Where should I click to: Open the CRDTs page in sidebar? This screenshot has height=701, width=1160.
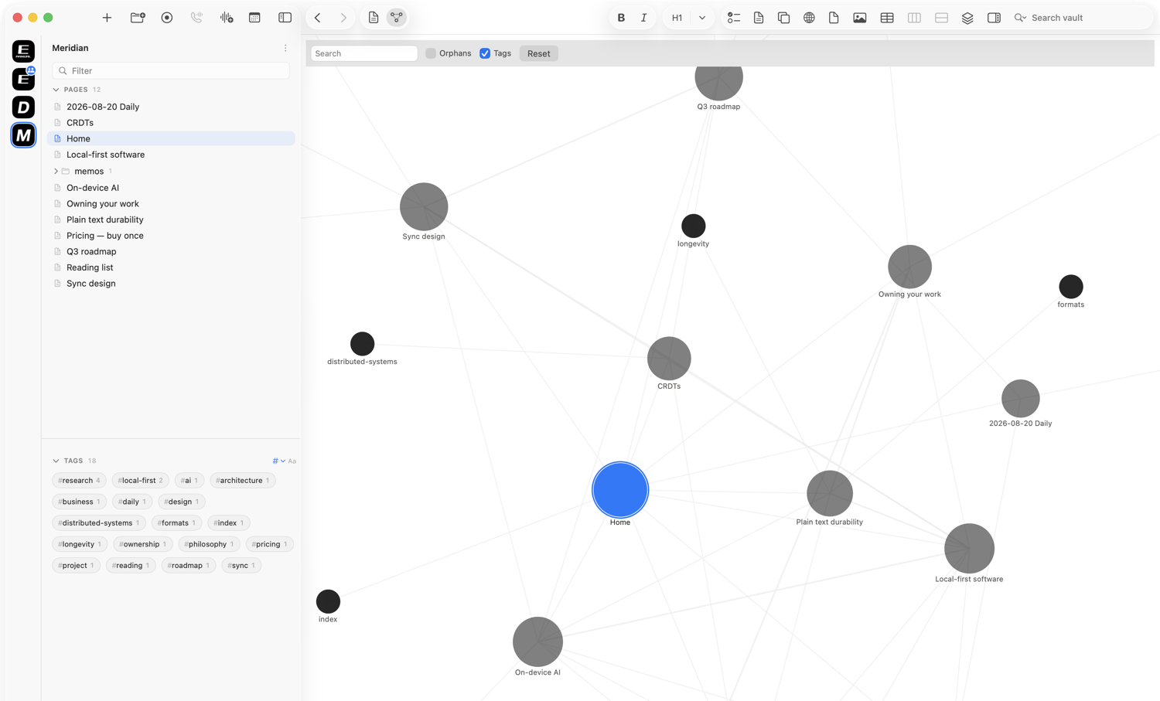point(171,123)
